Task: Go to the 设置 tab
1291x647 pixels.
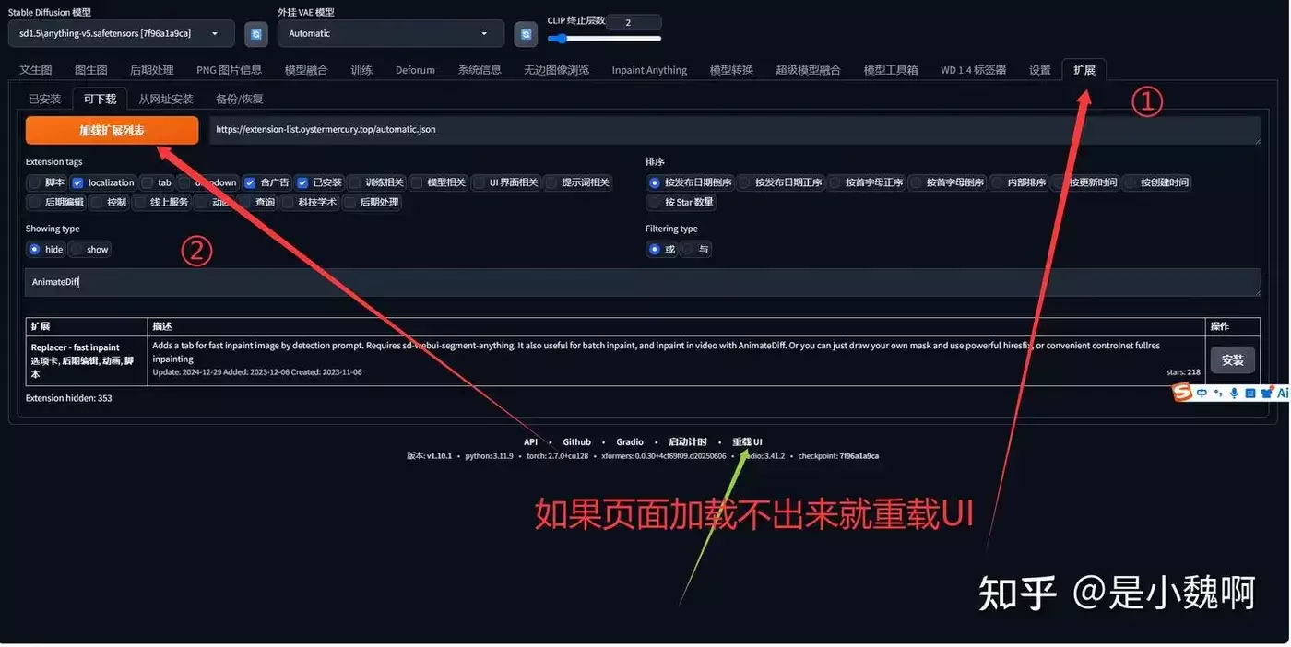Action: (x=1039, y=70)
